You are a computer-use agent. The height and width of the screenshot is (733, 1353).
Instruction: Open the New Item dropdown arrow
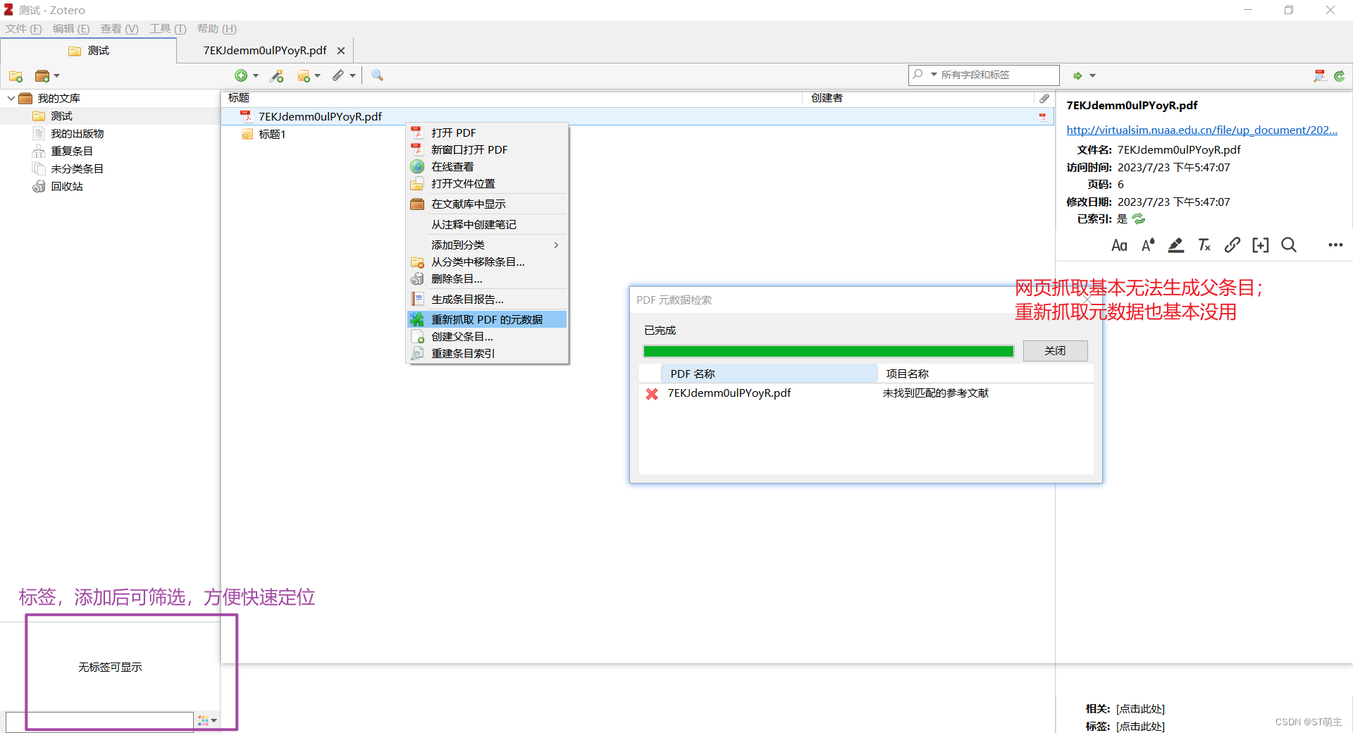coord(256,75)
